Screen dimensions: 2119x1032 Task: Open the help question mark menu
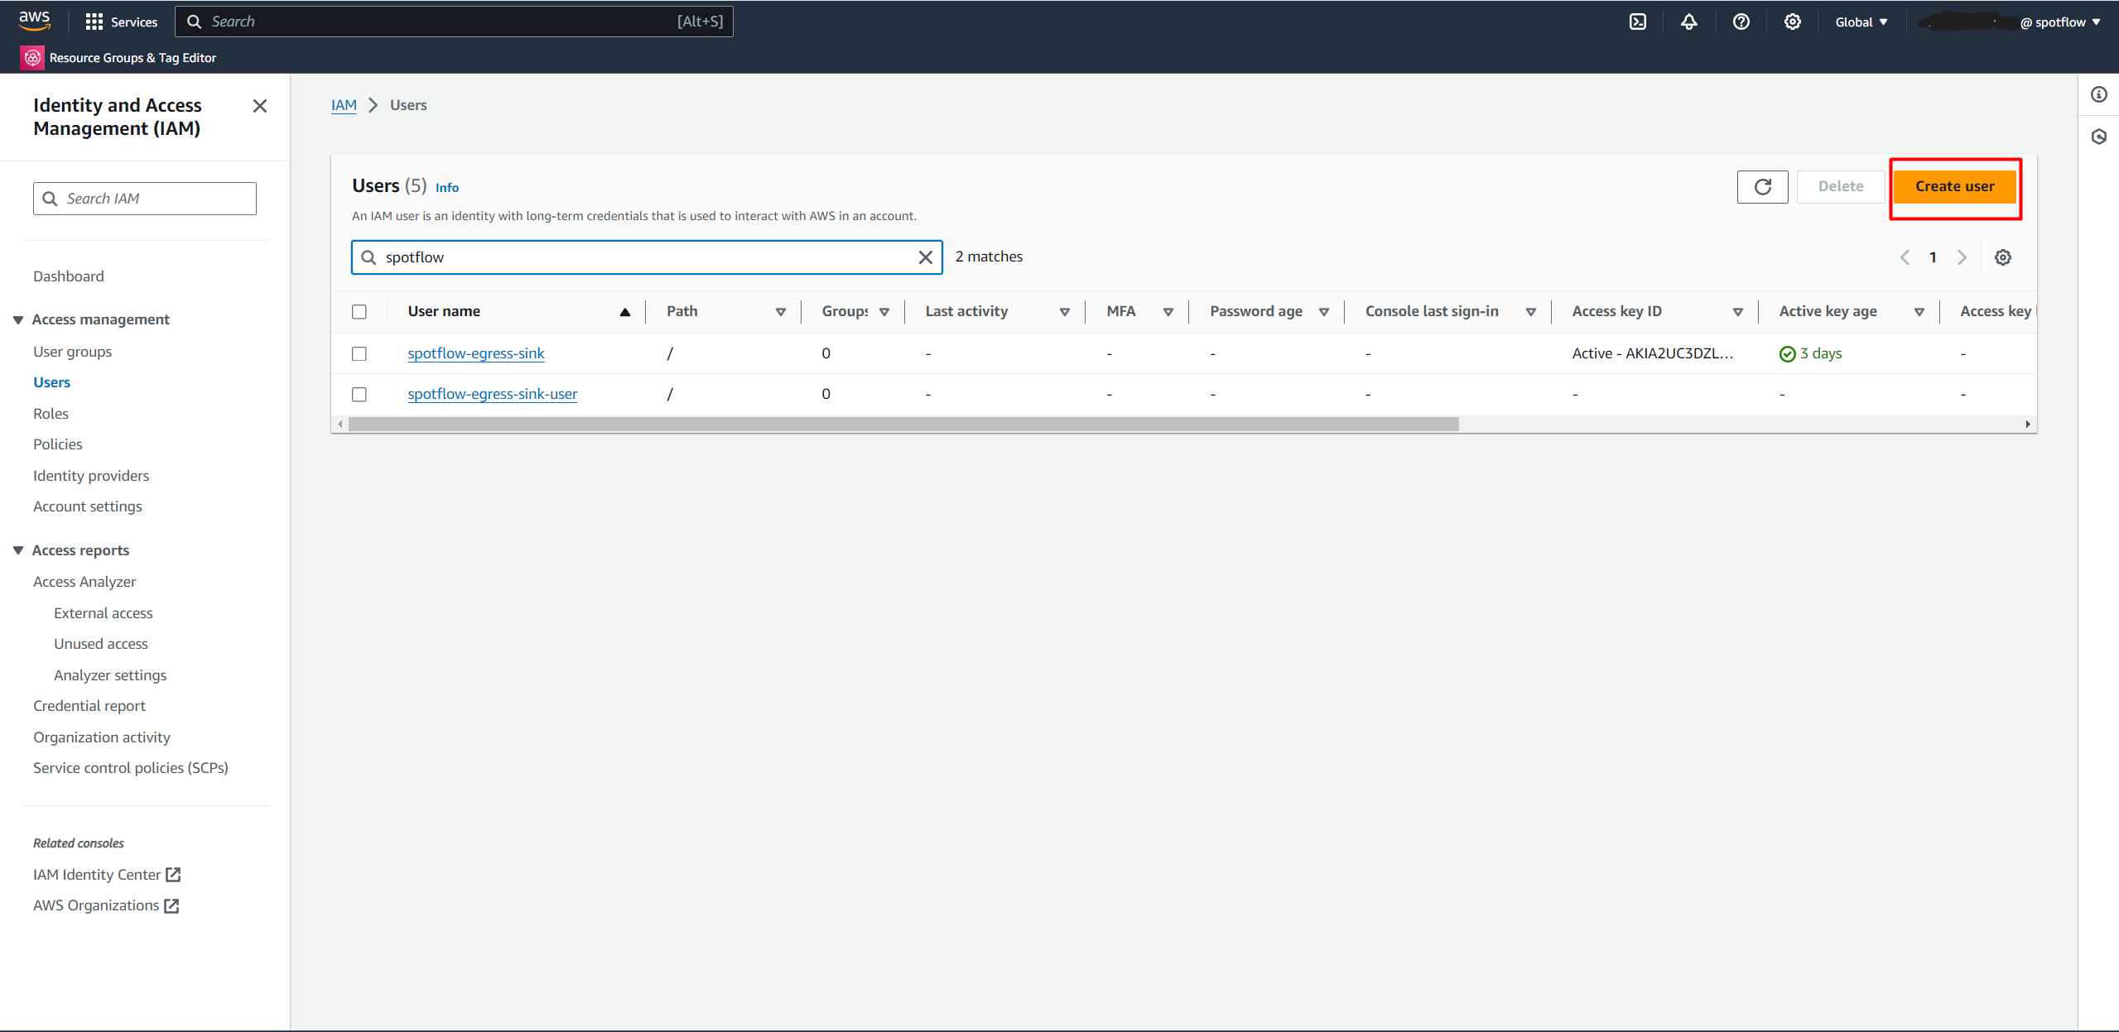[1741, 22]
